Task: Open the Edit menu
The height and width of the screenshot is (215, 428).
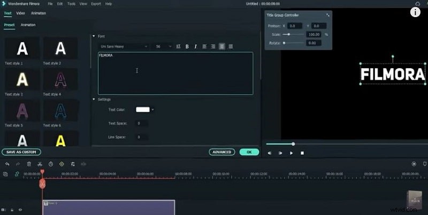Action: click(x=60, y=4)
